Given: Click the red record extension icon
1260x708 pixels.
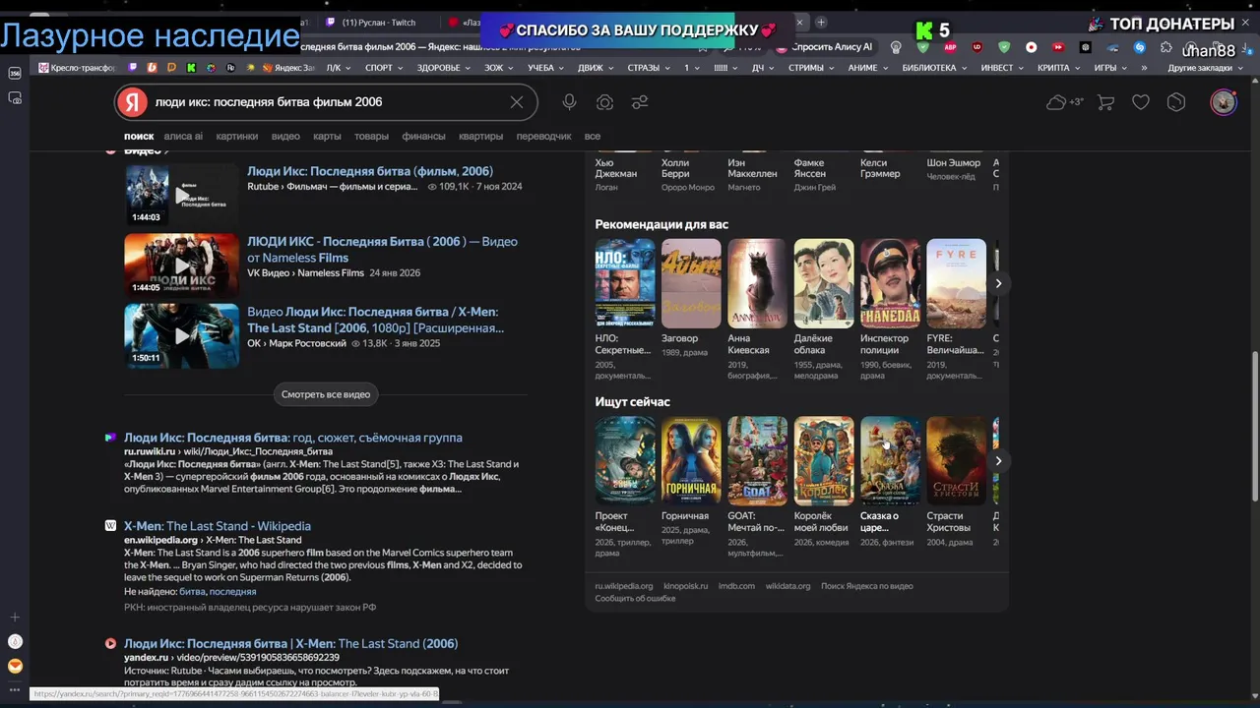Looking at the screenshot, I should [x=1031, y=47].
